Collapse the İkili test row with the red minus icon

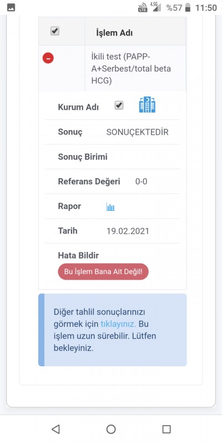(48, 58)
